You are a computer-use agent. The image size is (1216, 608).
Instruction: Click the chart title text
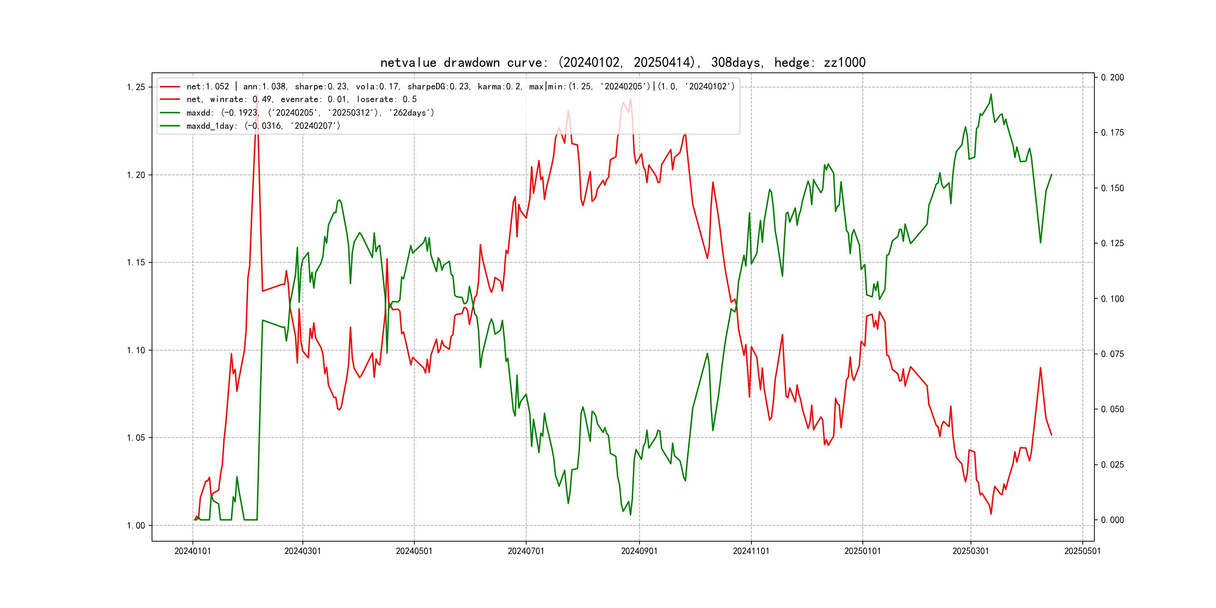[623, 62]
